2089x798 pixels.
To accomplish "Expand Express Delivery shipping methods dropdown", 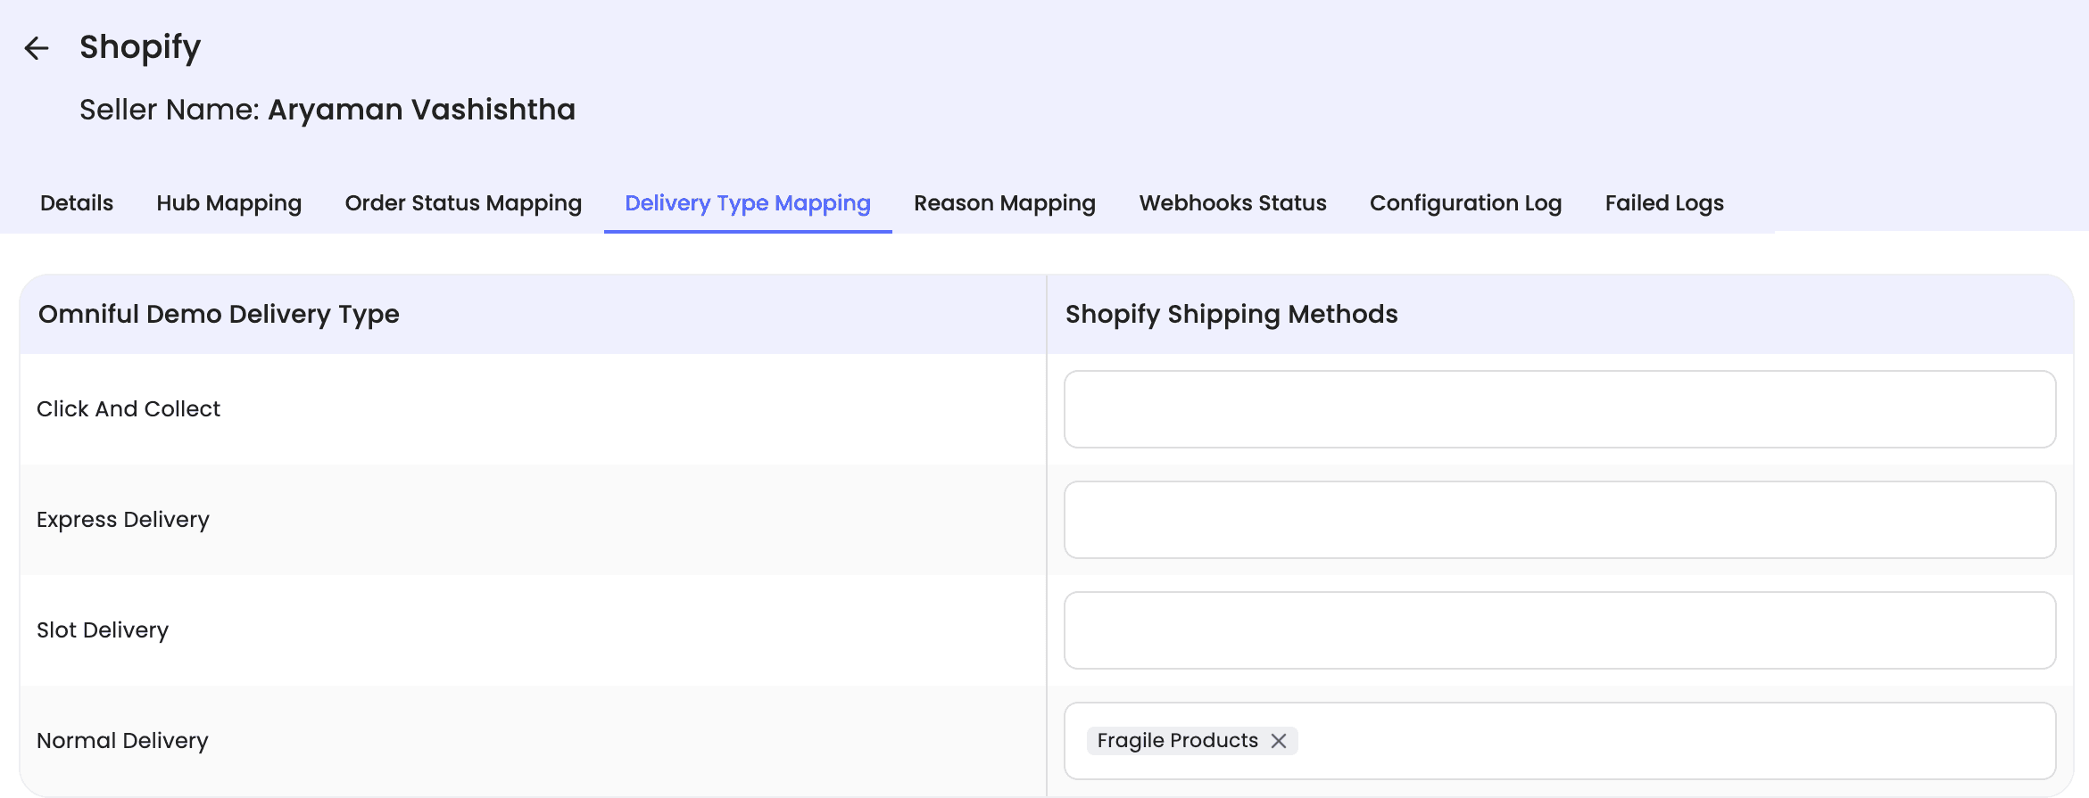I will (1559, 520).
